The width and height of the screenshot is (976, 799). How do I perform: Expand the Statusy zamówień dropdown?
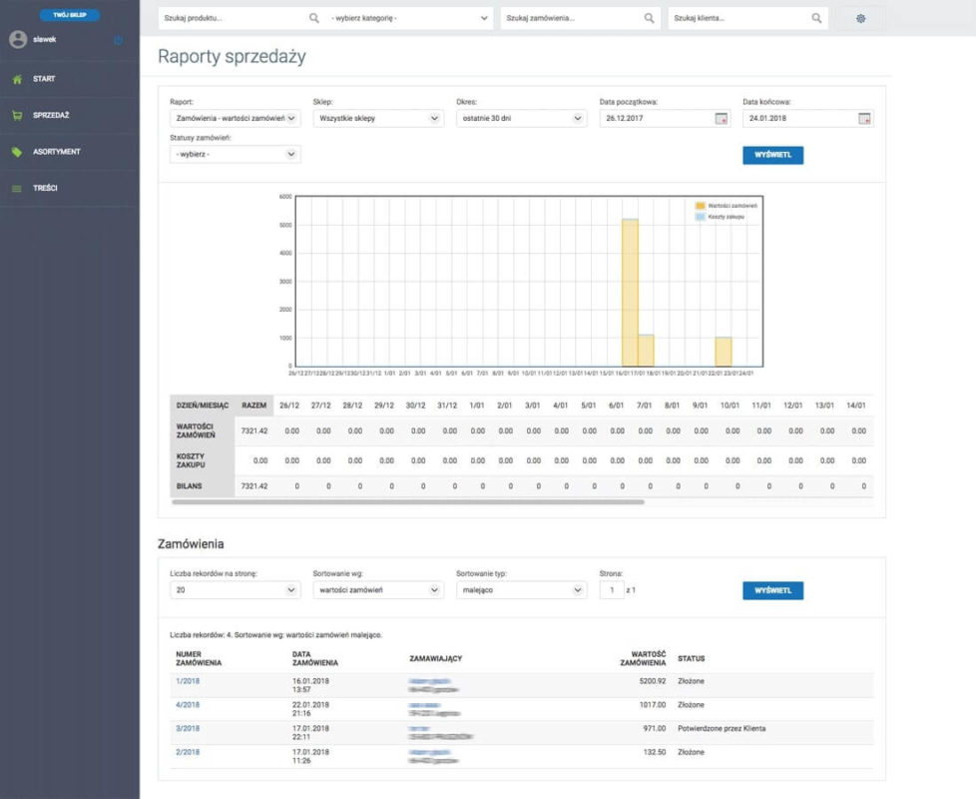(x=236, y=155)
